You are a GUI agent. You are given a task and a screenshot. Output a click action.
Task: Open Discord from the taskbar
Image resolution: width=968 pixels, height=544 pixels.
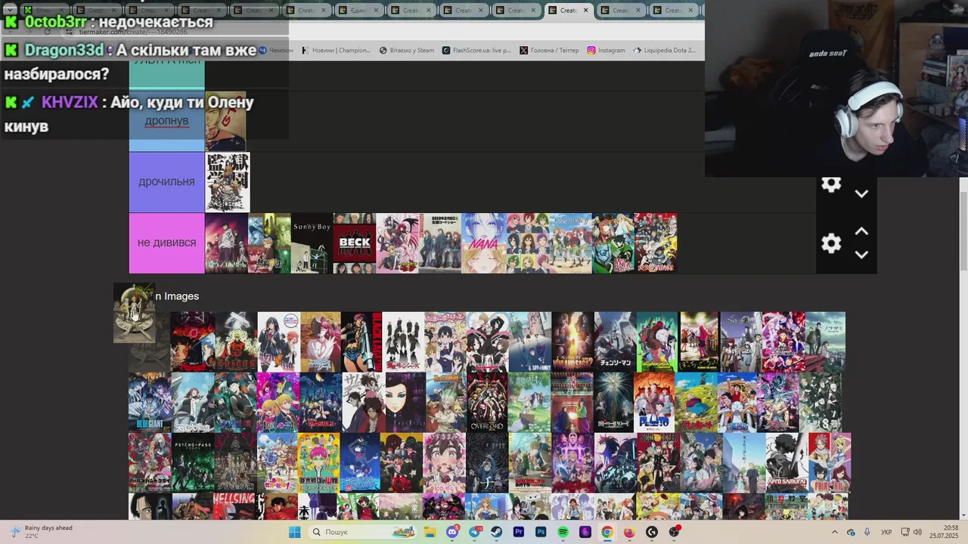(x=452, y=532)
